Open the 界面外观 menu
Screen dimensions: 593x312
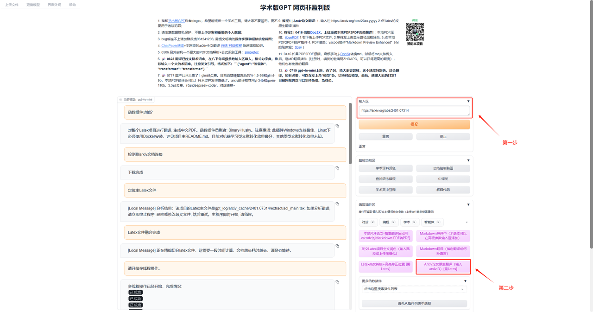click(54, 5)
